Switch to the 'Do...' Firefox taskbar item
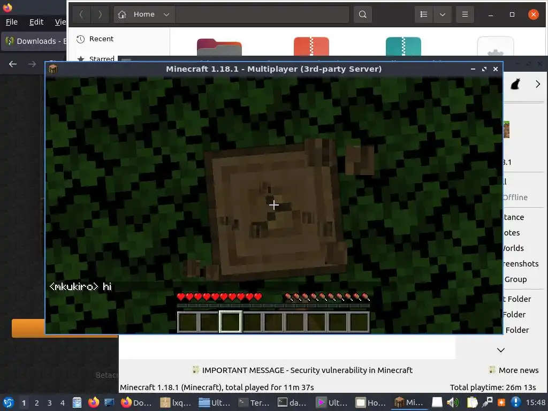Viewport: 548px width, 411px height. tap(136, 402)
